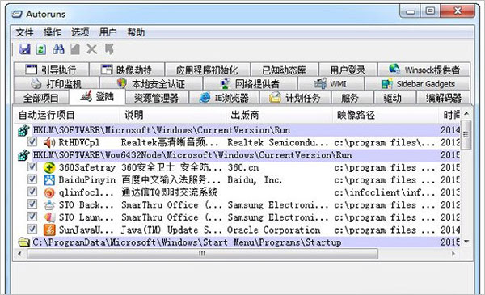Click the SunJavaU Java icon
Viewport: 485px width, 295px height.
[49, 230]
